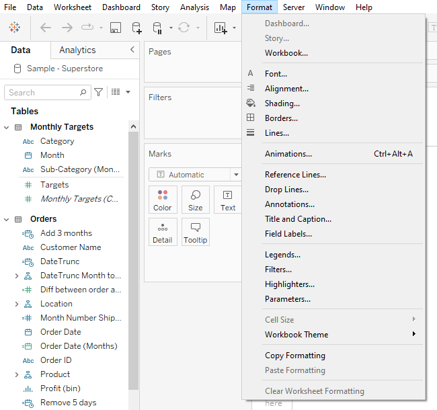Image resolution: width=437 pixels, height=410 pixels.
Task: Click the Size marks card
Action: (196, 200)
